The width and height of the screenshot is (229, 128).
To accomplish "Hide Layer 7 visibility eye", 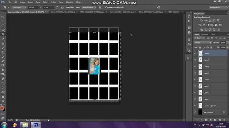I will 195,60.
